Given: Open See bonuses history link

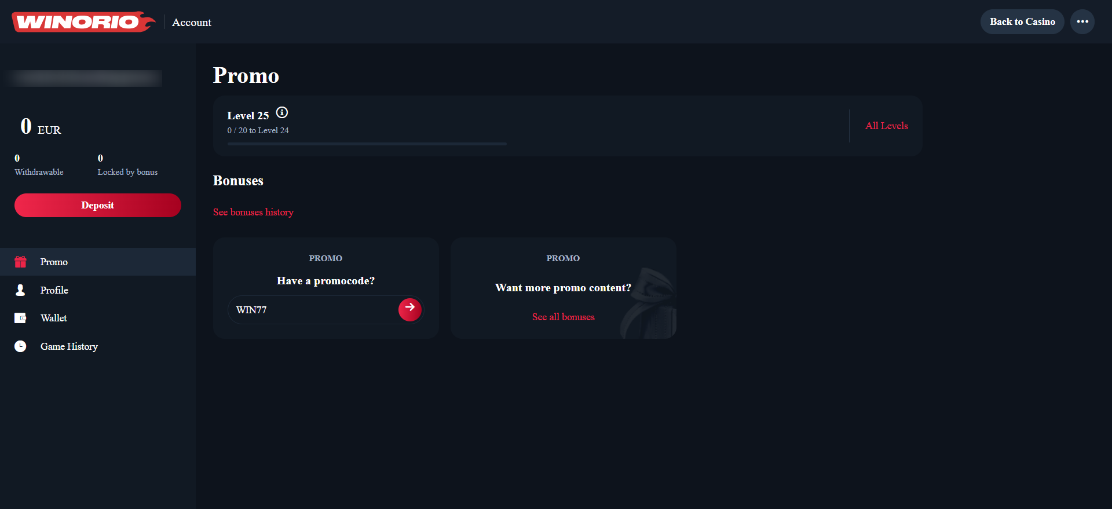Looking at the screenshot, I should point(253,212).
